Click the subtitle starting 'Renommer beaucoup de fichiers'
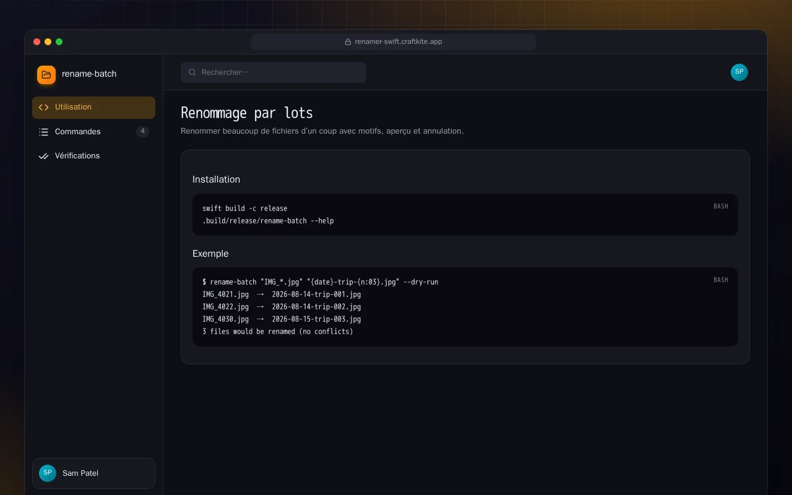 click(322, 131)
